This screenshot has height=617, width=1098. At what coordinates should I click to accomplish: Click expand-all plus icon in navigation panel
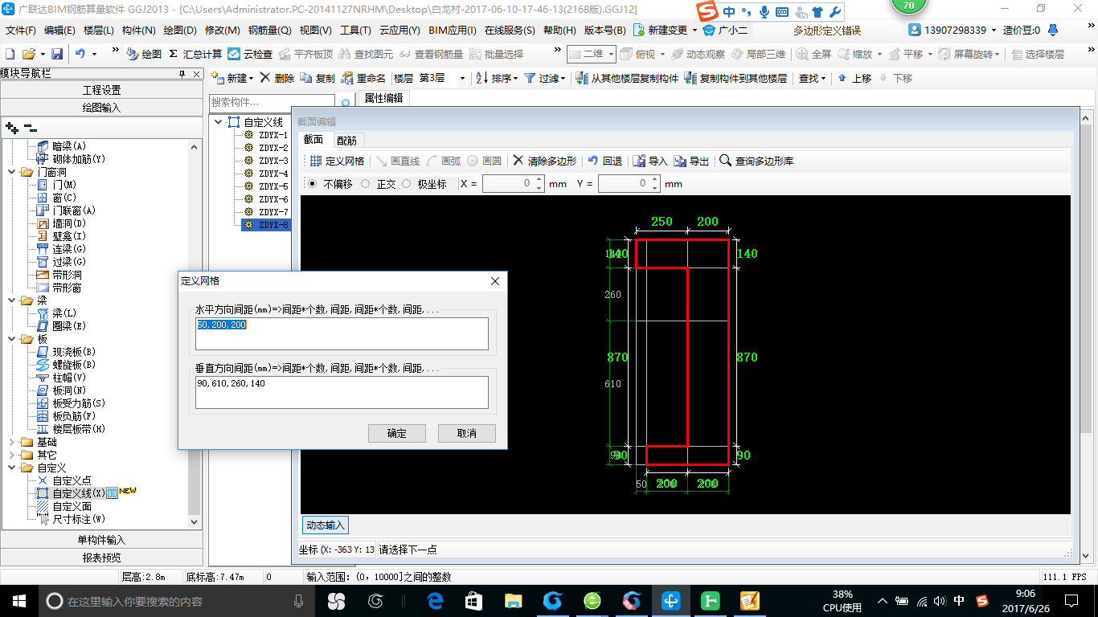point(11,128)
